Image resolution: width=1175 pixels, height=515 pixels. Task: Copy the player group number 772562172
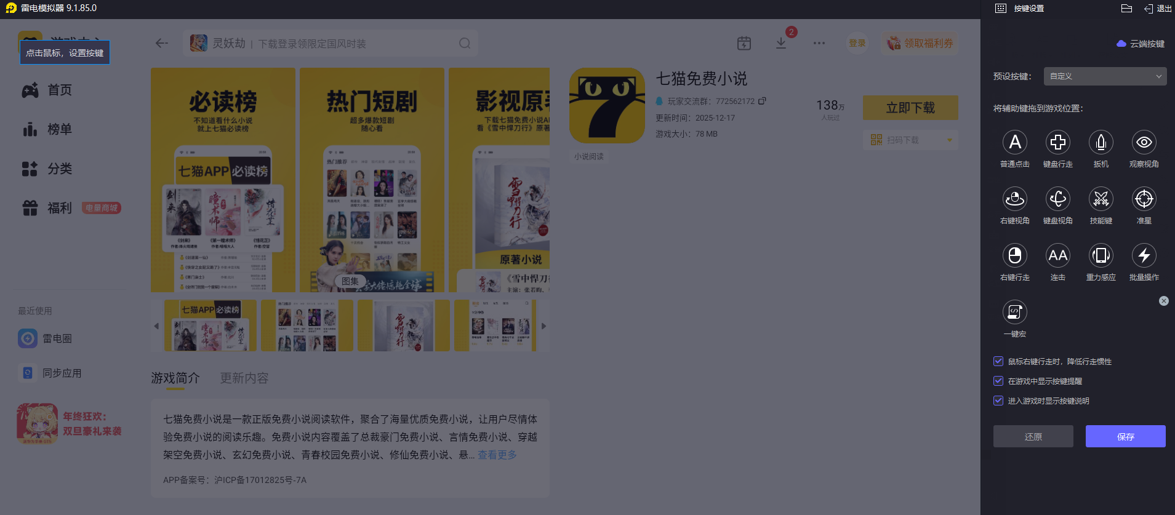point(762,101)
